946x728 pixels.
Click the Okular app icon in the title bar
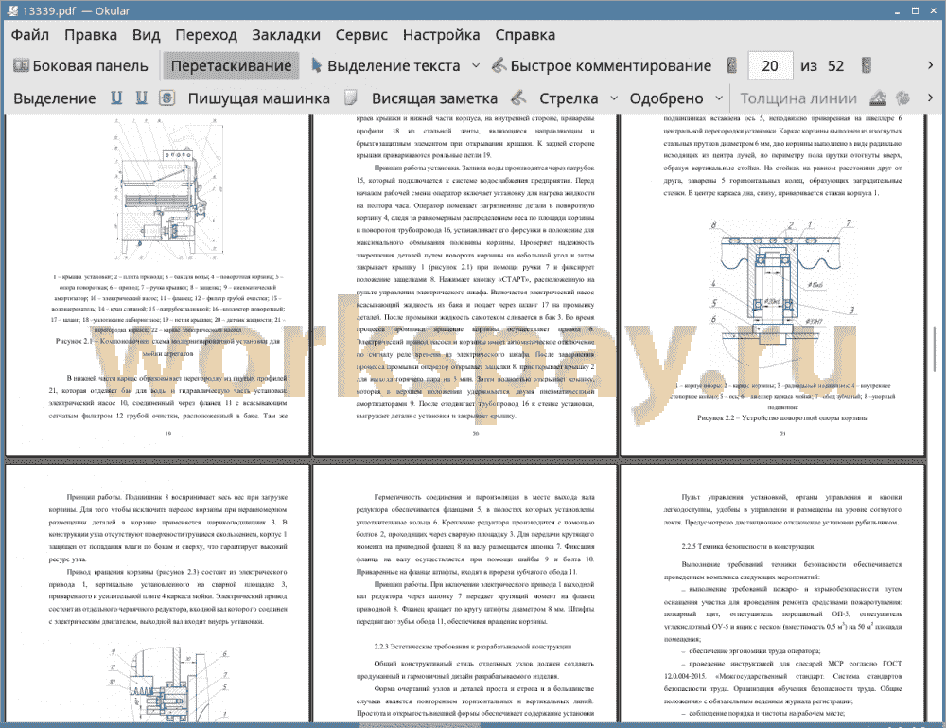click(12, 10)
